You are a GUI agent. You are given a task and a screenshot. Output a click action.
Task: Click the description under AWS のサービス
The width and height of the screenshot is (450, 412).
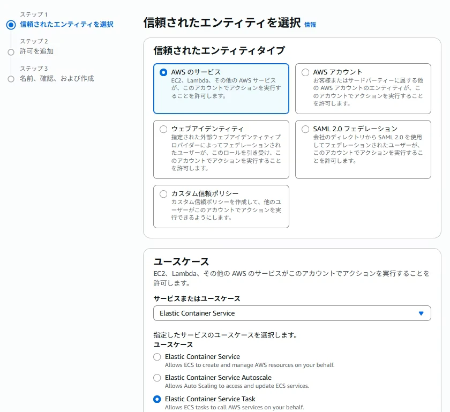point(226,88)
